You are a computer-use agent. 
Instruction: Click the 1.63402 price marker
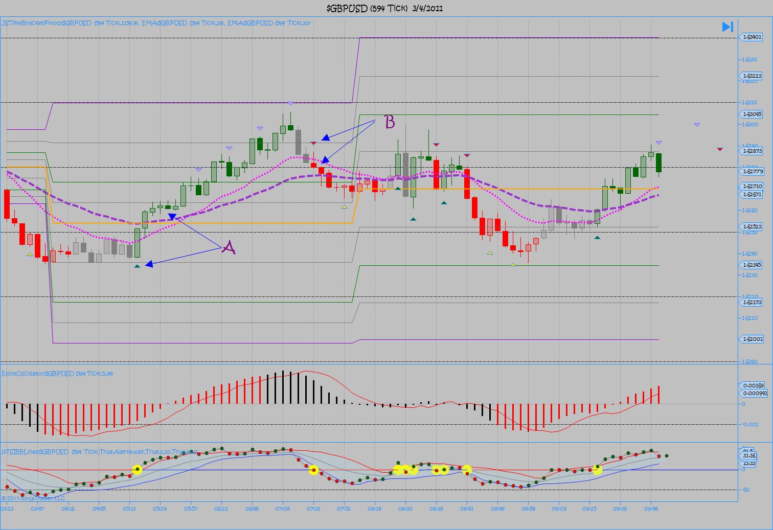(752, 37)
